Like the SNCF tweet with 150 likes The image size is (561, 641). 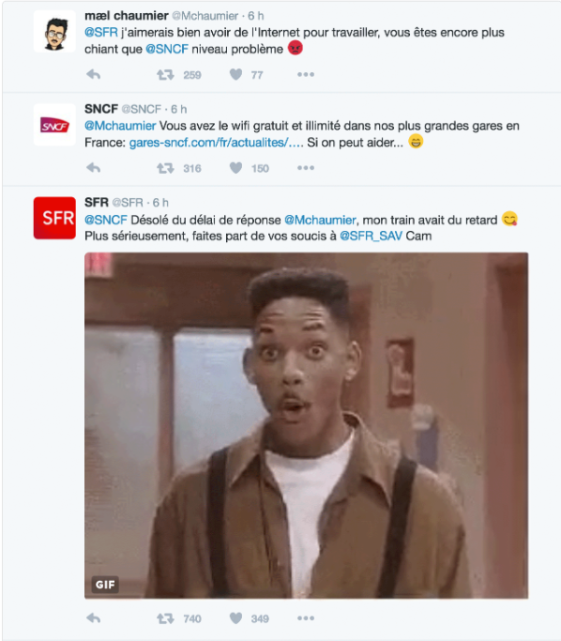click(235, 168)
